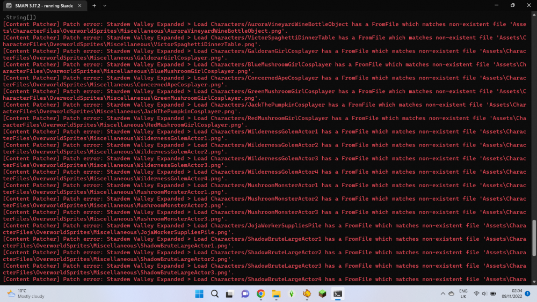This screenshot has height=302, width=537.
Task: Open the Sims icon in taskbar
Action: tap(292, 293)
